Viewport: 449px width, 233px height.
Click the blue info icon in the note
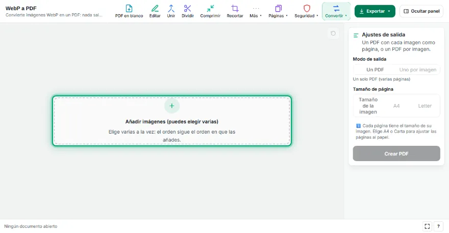point(358,125)
